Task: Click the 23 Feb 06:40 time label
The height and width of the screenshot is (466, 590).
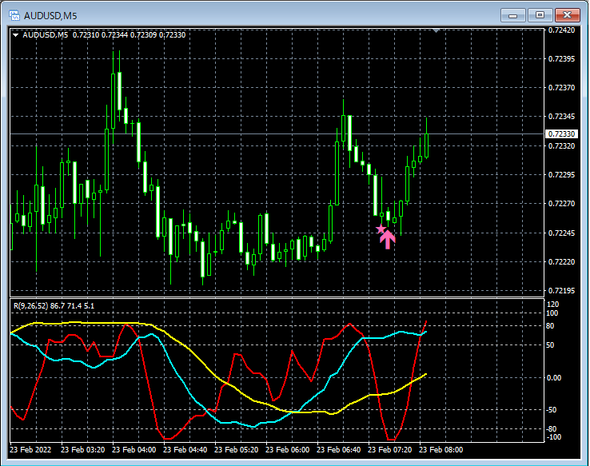Action: pyautogui.click(x=339, y=450)
